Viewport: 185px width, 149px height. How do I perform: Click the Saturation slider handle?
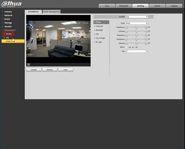[136, 35]
